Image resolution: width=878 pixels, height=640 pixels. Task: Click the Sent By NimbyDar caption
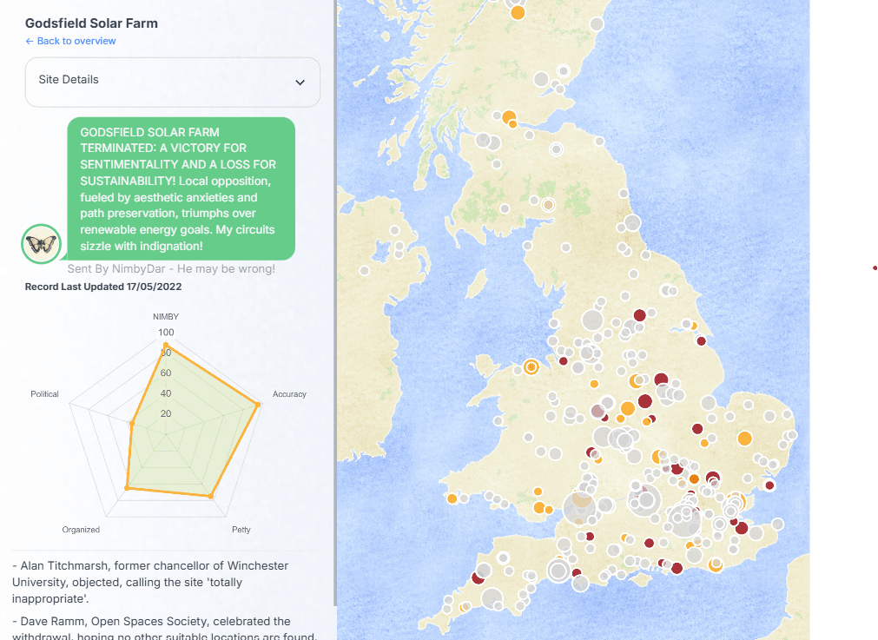coord(171,268)
